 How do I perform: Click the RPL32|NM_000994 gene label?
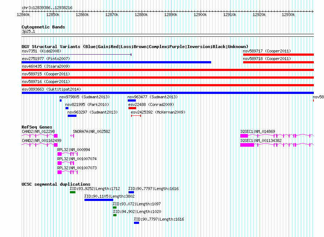pos(74,150)
